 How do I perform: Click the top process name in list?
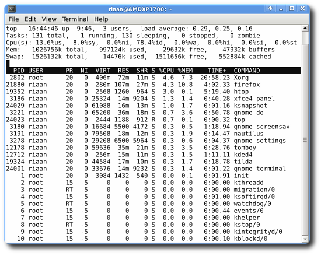point(239,120)
